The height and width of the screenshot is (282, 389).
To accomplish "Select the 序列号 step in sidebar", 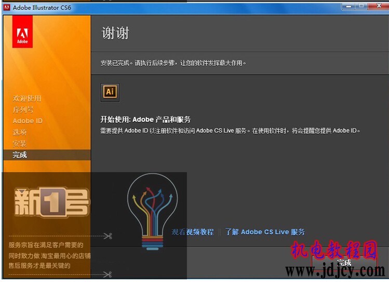I will [x=23, y=110].
